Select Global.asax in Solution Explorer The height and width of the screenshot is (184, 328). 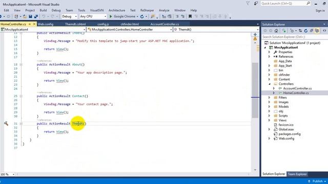click(286, 129)
